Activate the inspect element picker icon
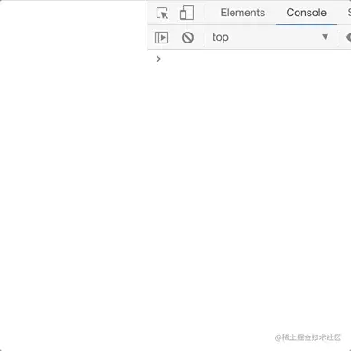This screenshot has width=351, height=351. click(162, 13)
